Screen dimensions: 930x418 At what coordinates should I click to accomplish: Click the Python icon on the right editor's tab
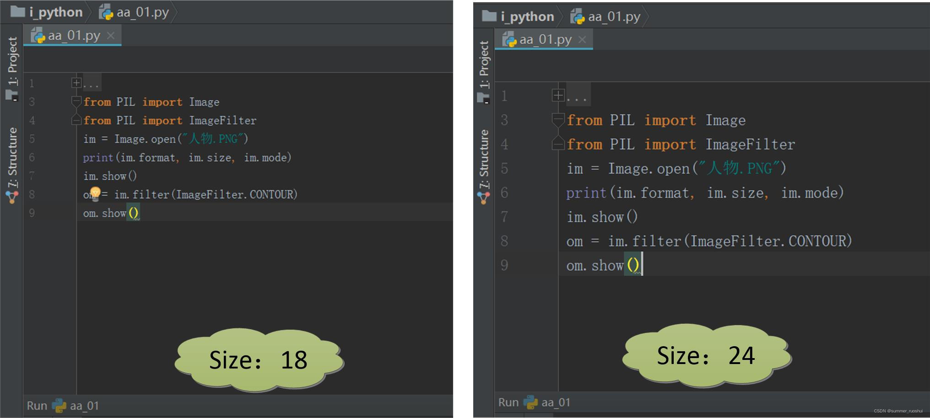[x=511, y=39]
